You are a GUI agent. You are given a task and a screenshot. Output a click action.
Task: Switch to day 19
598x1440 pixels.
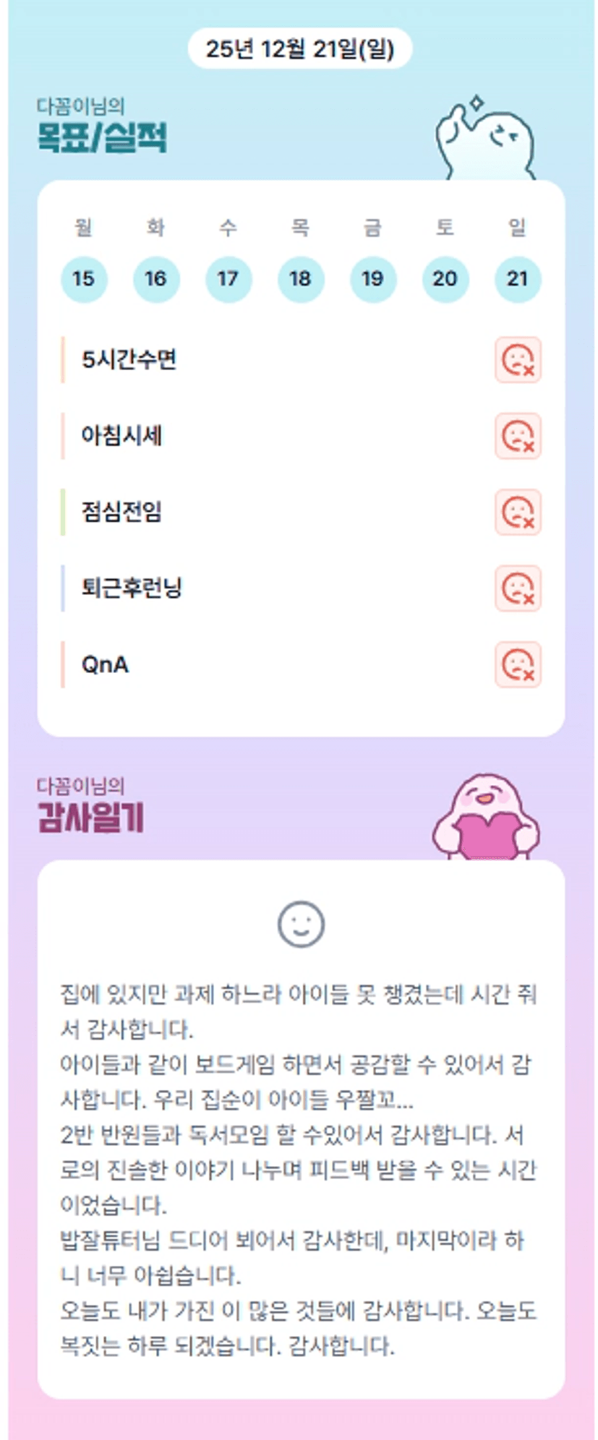[373, 279]
